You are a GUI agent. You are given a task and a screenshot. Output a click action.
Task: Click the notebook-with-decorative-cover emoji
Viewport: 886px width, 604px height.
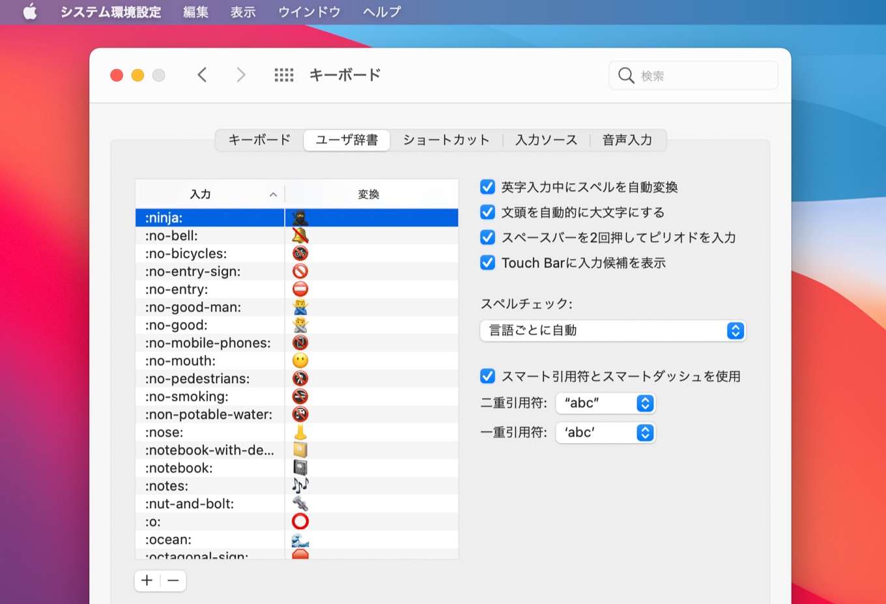pyautogui.click(x=300, y=450)
